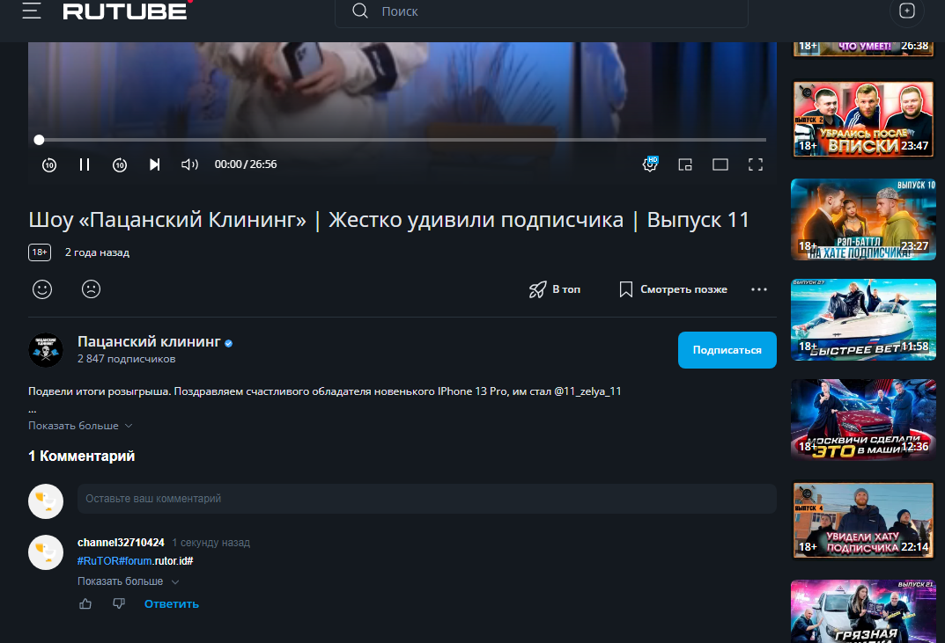
Task: Click the verified checkmark badge
Action: [x=228, y=343]
